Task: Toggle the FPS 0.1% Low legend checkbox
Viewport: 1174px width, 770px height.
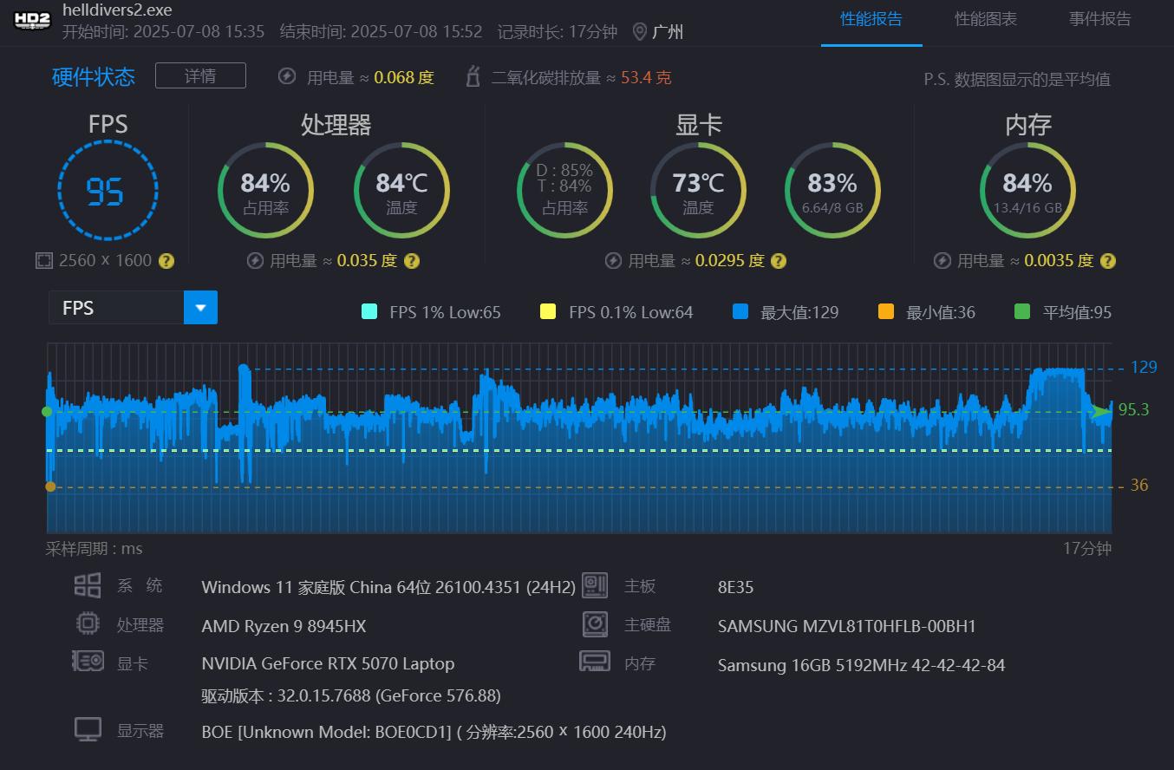Action: pos(548,312)
